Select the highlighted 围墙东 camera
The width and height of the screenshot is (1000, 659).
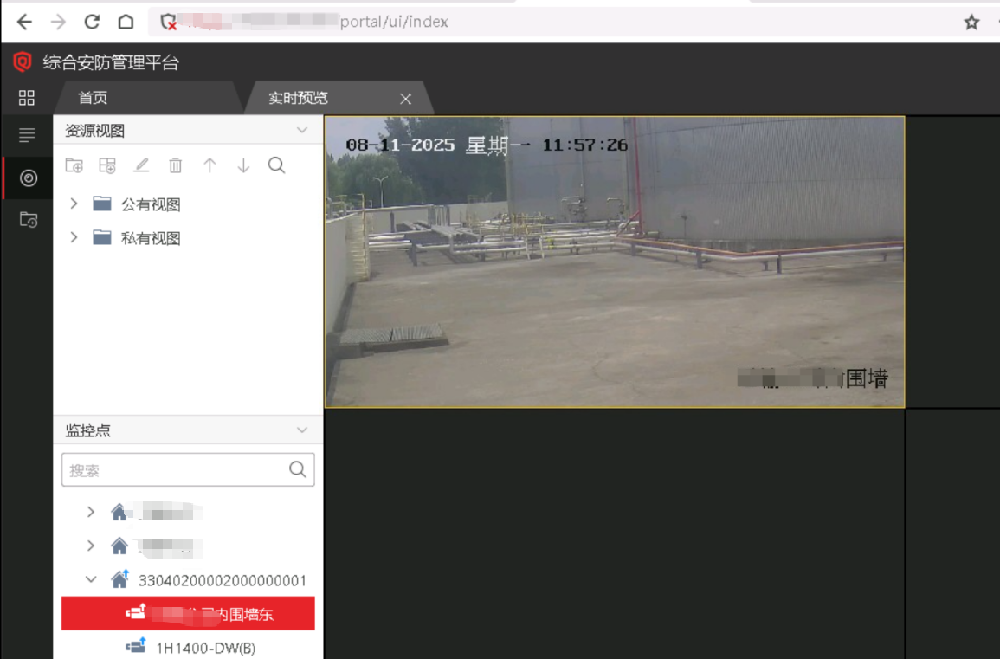click(x=188, y=614)
